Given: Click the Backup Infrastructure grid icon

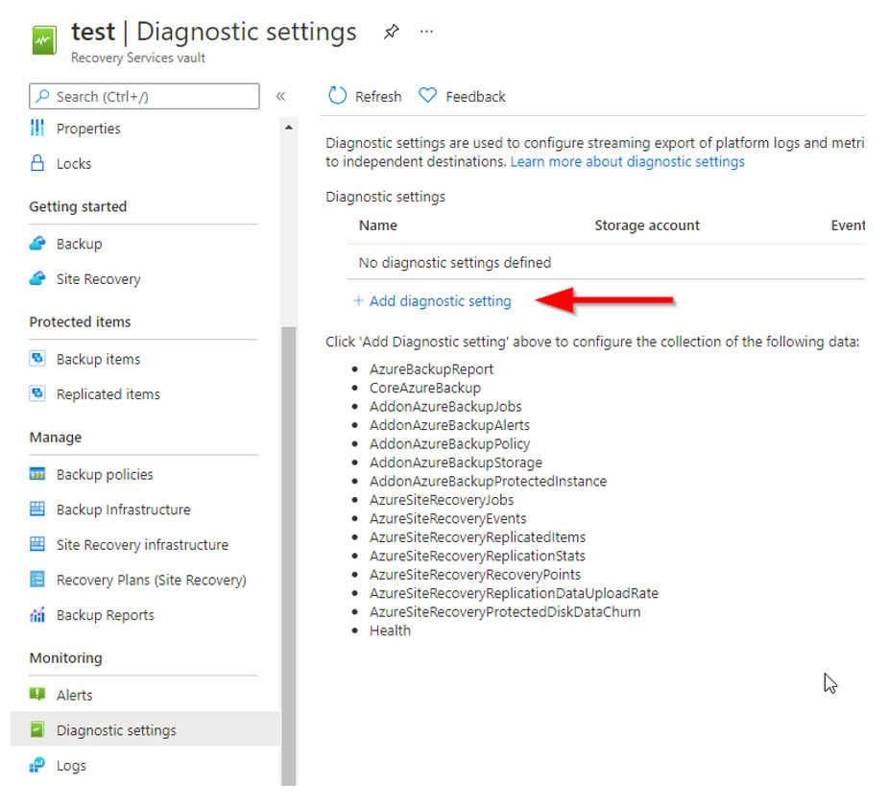Looking at the screenshot, I should click(x=37, y=509).
